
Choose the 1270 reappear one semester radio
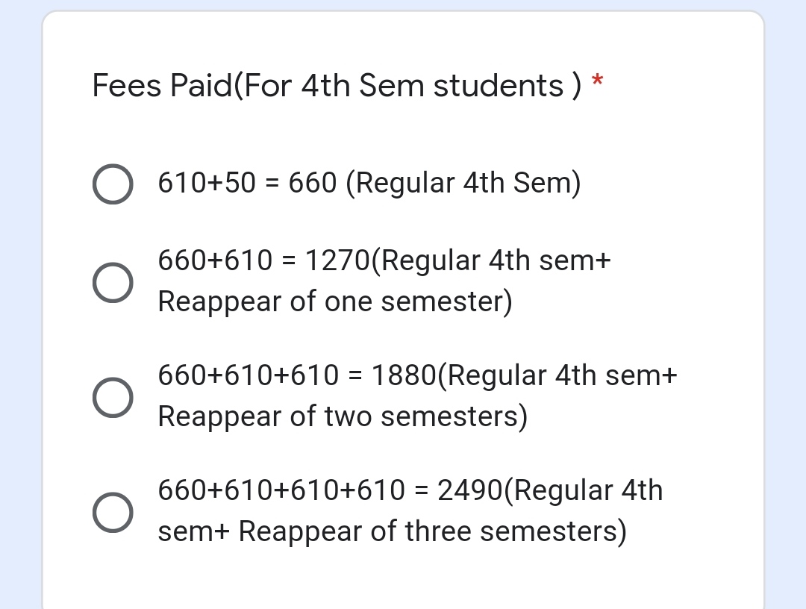click(113, 282)
